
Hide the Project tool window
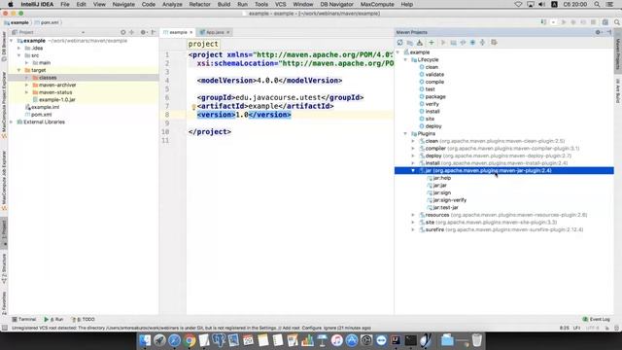154,32
